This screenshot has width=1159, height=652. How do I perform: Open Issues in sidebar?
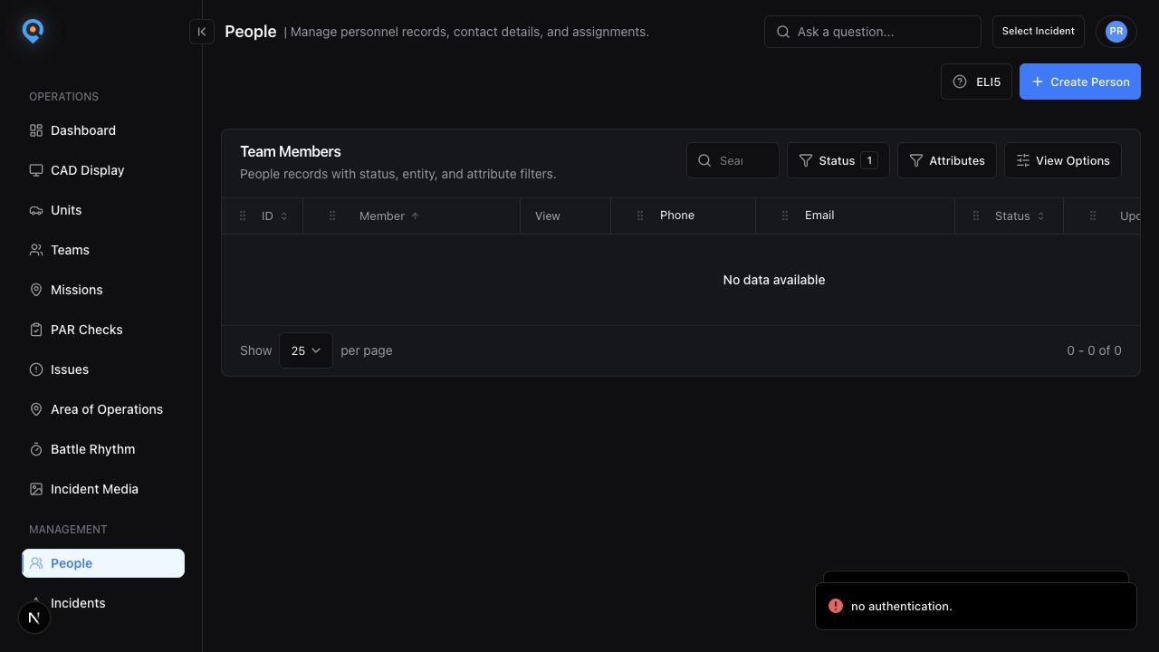click(x=103, y=369)
